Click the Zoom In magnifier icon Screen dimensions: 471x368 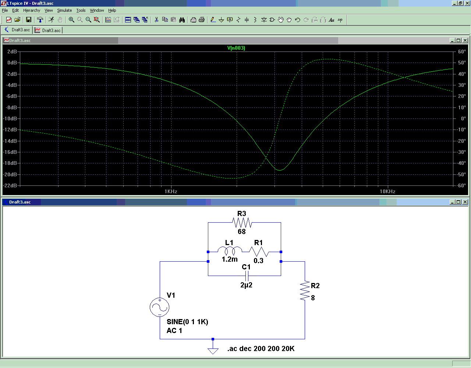coord(71,20)
